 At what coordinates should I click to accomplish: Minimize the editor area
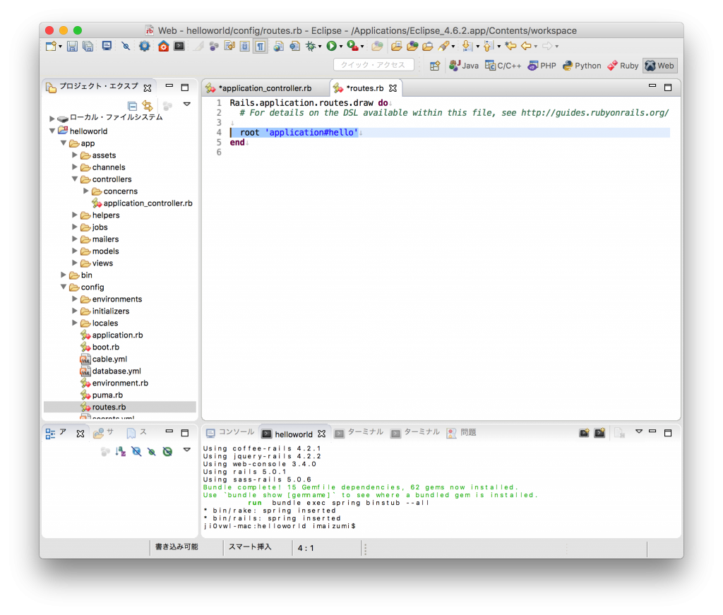tap(652, 85)
